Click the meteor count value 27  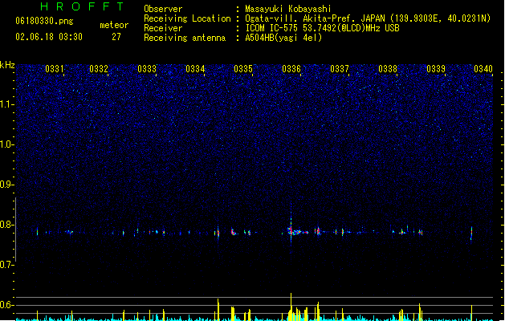pyautogui.click(x=116, y=37)
